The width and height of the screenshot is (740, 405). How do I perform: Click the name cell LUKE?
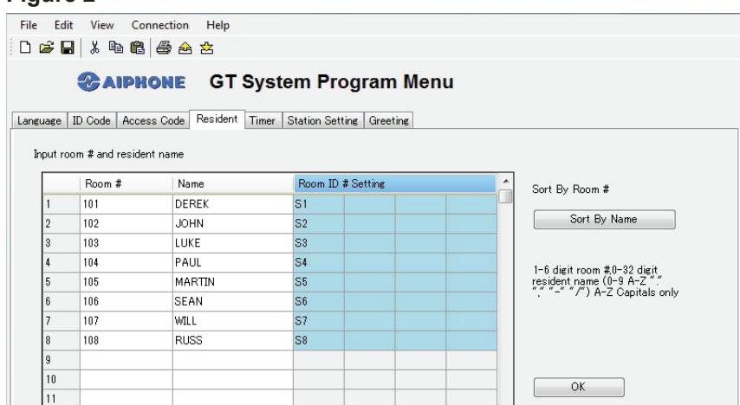[233, 243]
